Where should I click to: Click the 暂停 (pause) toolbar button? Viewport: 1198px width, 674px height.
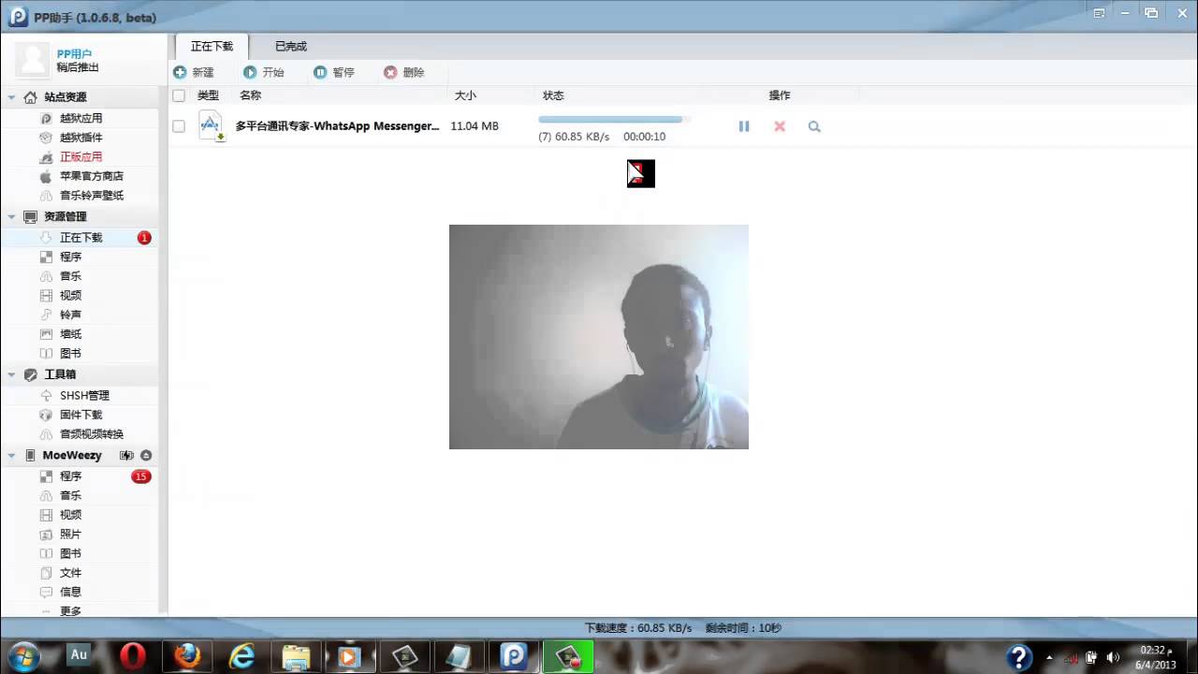334,72
